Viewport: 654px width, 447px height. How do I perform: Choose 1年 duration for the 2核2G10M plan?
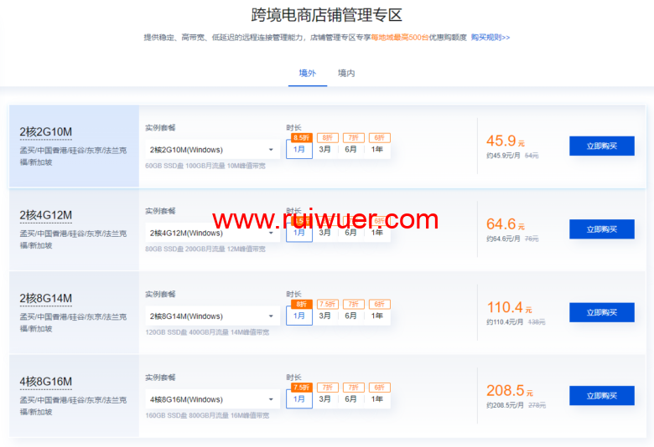(377, 150)
